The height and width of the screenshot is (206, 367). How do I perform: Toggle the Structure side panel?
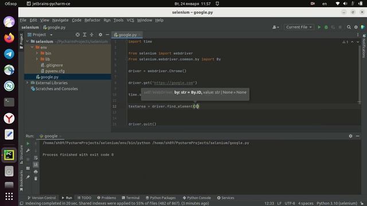pyautogui.click(x=21, y=154)
